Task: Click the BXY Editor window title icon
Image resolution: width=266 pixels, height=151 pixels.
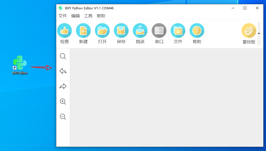Action: click(61, 8)
